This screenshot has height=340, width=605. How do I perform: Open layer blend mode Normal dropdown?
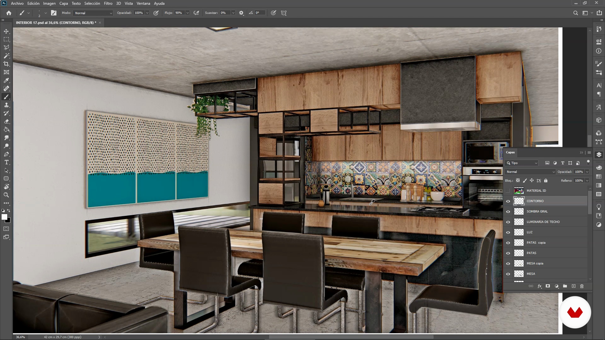coord(530,172)
